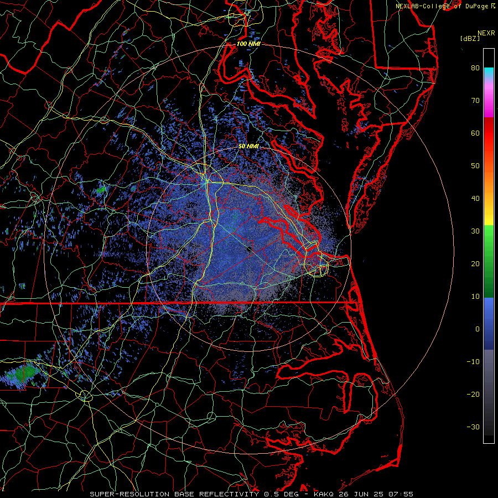Pick the red segment of color bar

point(489,133)
